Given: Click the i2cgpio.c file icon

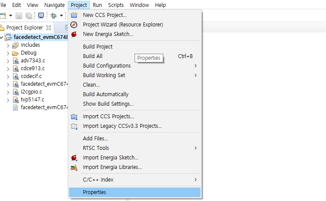Looking at the screenshot, I should (x=16, y=92).
